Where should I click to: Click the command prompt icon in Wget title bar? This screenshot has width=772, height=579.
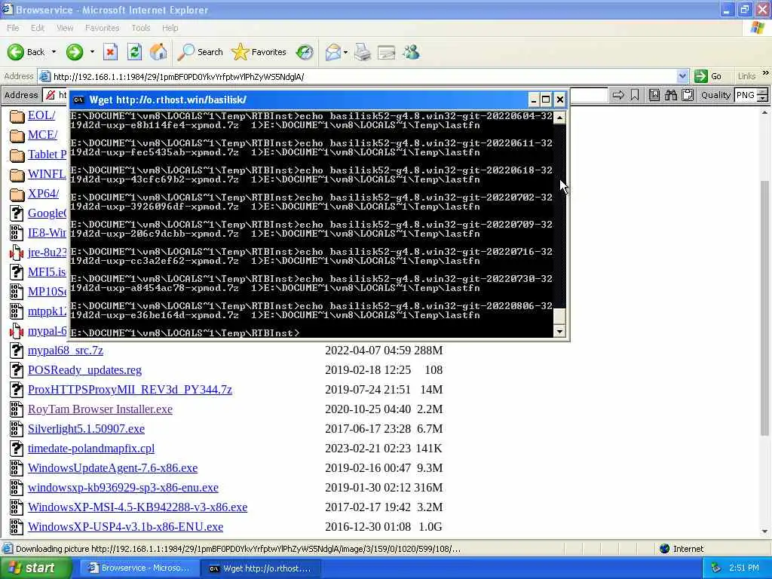(78, 100)
